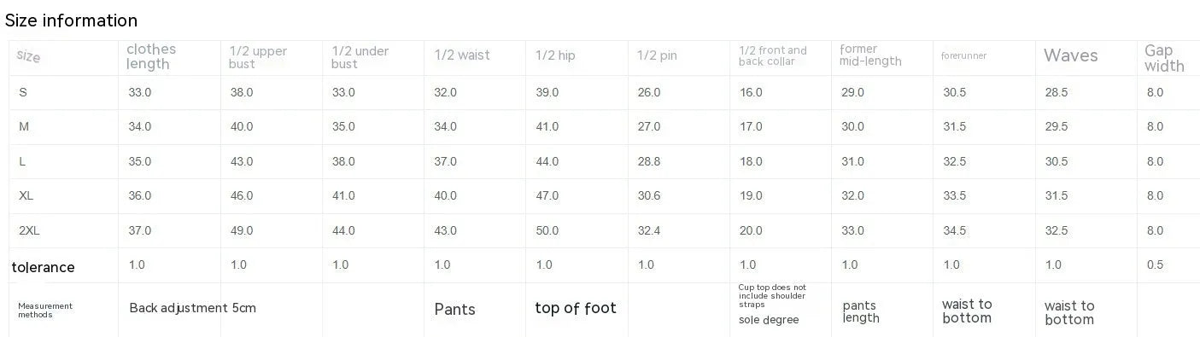Click the 'Size information' heading
Image resolution: width=1200 pixels, height=337 pixels.
71,20
